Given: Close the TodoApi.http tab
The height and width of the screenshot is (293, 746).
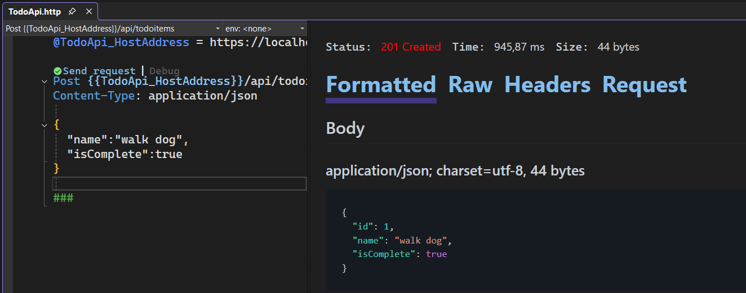Looking at the screenshot, I should point(88,11).
